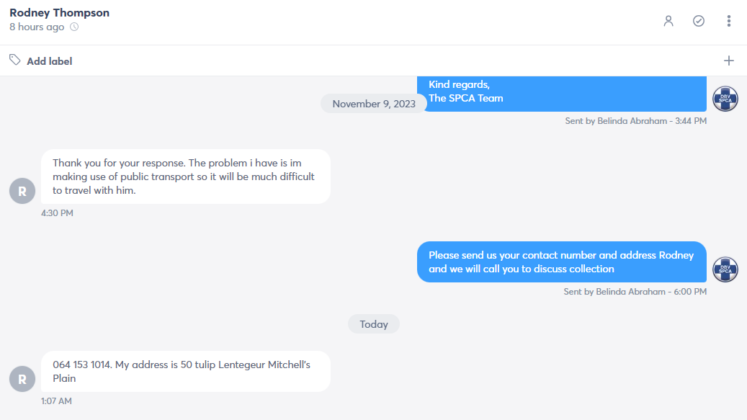The image size is (747, 420).
Task: Click the clock icon next to 8 hours ago
Action: pyautogui.click(x=74, y=27)
